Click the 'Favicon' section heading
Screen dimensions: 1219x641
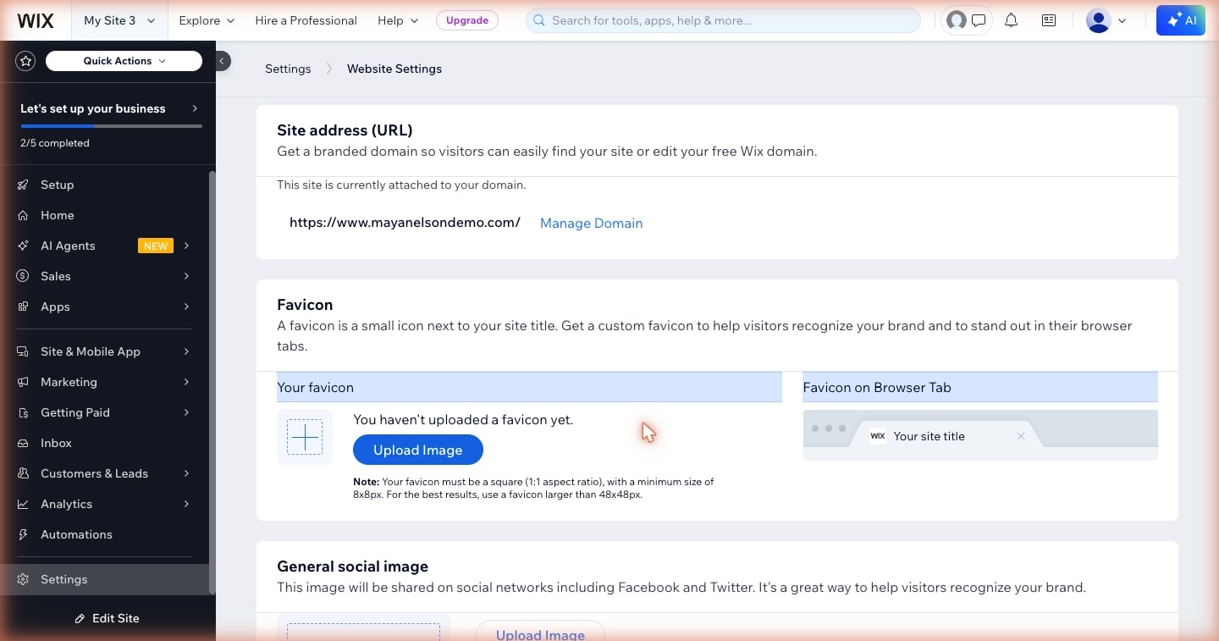[305, 305]
